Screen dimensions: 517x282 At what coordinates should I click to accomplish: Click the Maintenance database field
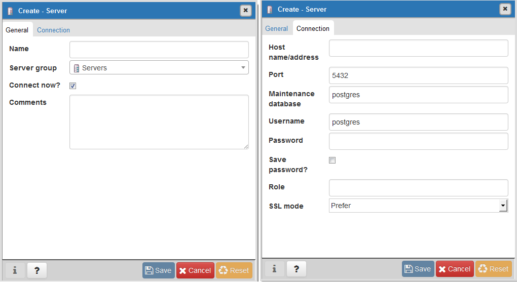(x=418, y=95)
